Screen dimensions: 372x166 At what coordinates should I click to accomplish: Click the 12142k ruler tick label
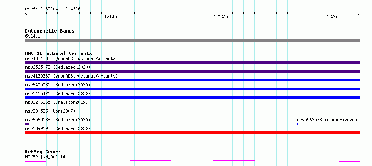(x=330, y=17)
